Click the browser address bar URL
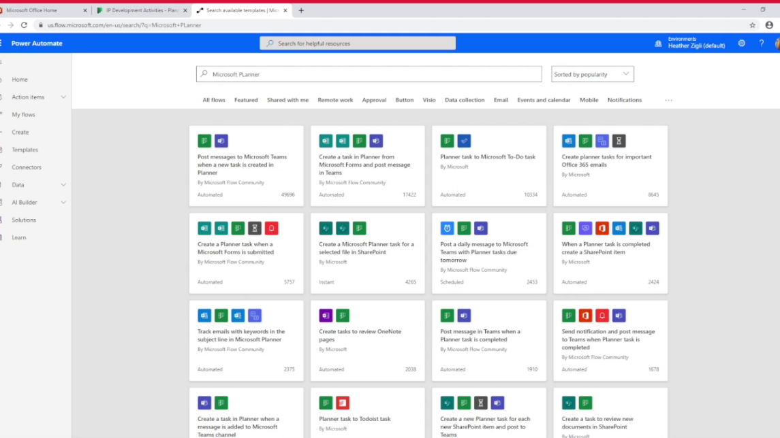Screen dimensions: 780x438 [x=125, y=25]
